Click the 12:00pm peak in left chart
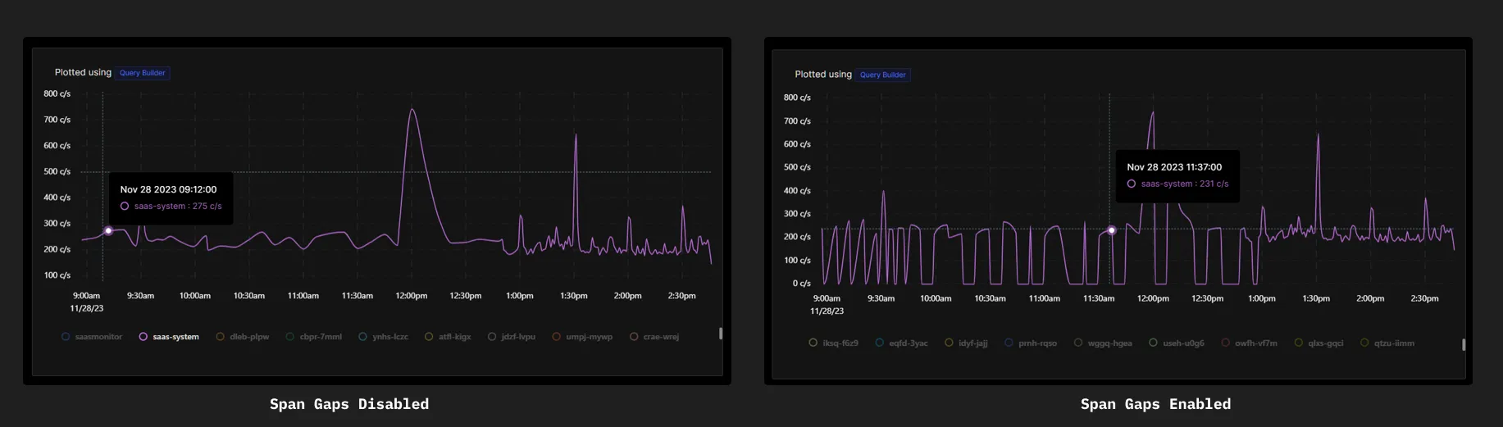 [x=412, y=110]
